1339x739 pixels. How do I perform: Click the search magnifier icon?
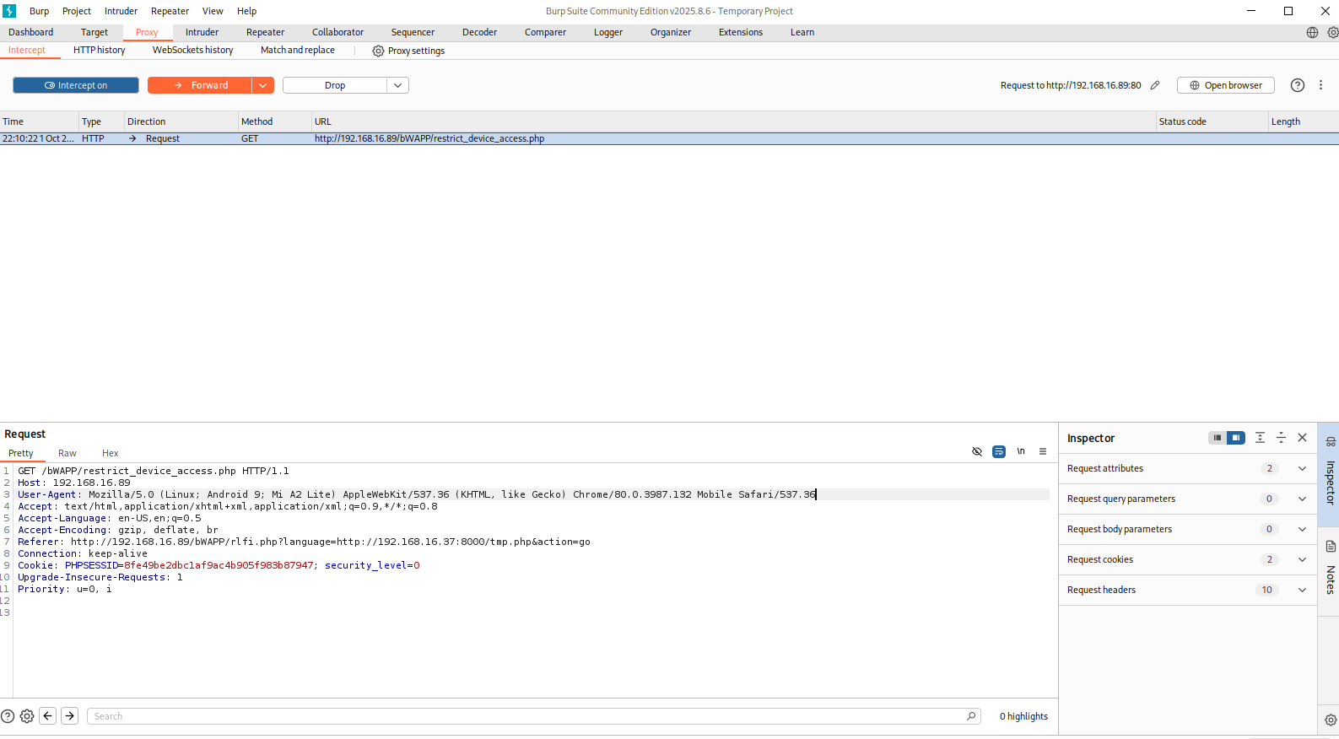click(971, 716)
